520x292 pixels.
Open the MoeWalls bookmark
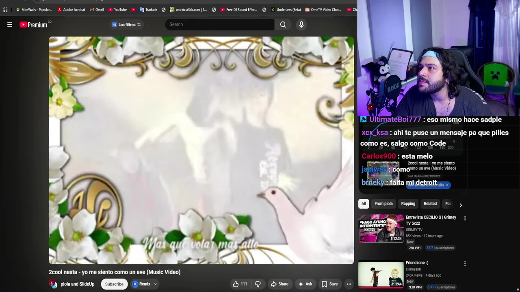point(34,10)
